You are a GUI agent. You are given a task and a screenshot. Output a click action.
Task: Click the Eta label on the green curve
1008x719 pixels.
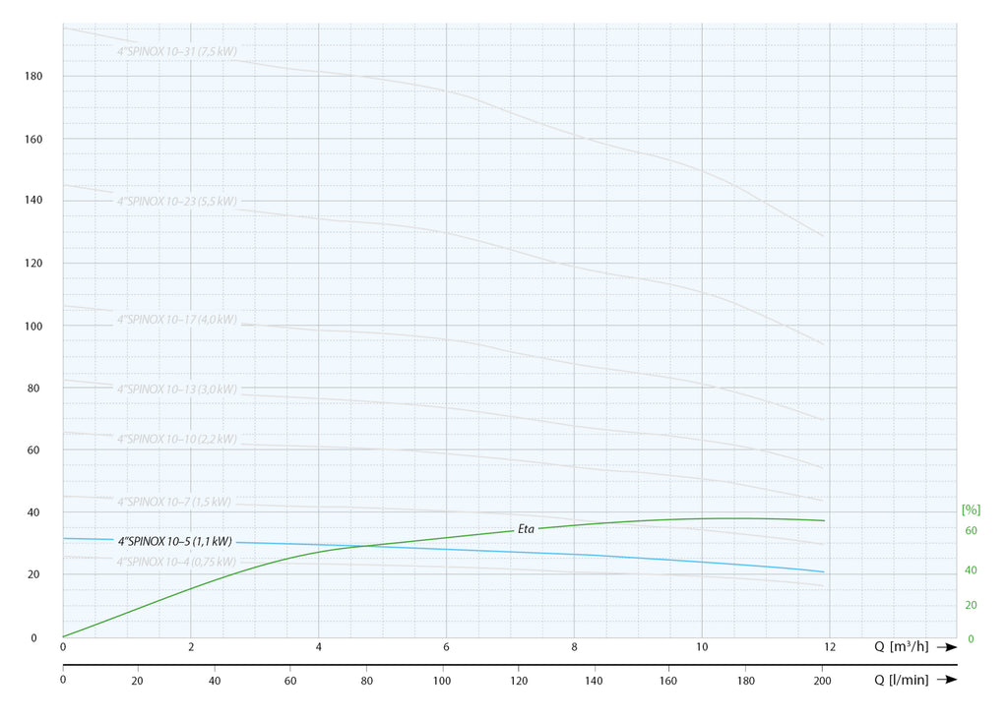[x=526, y=529]
